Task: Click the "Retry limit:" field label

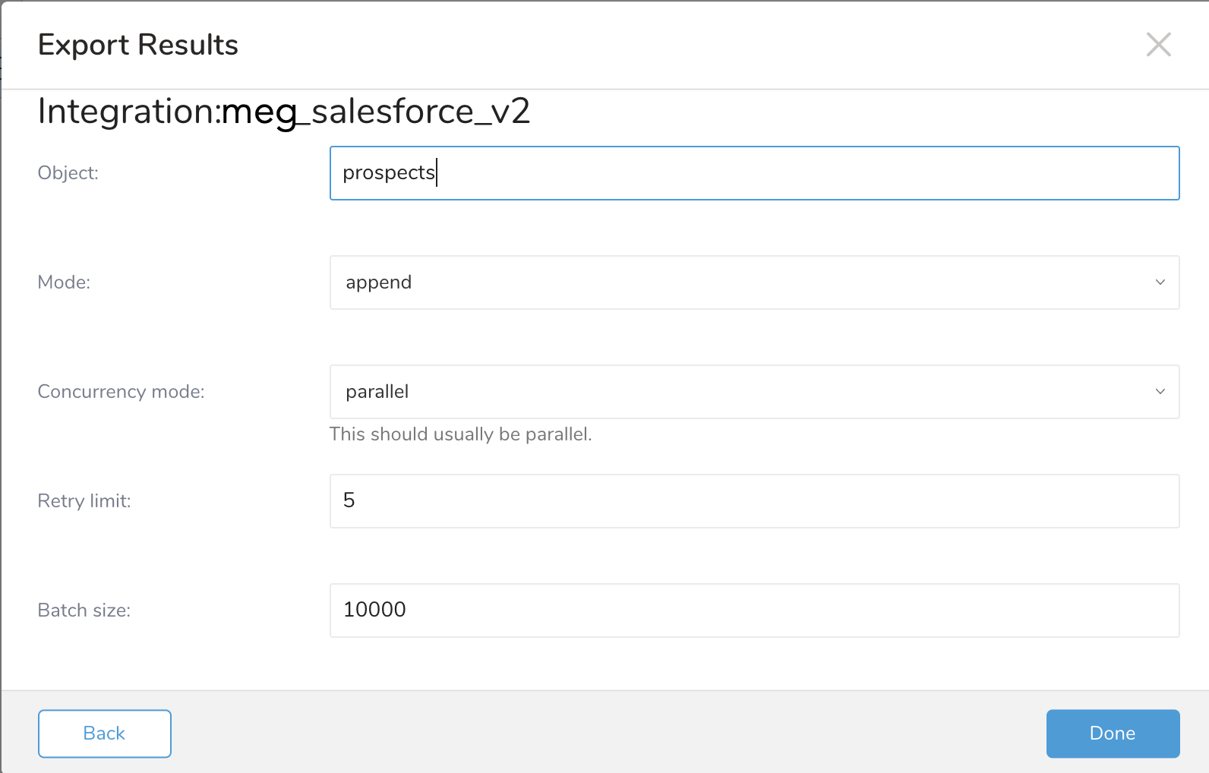Action: pos(84,501)
